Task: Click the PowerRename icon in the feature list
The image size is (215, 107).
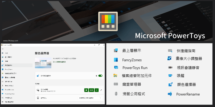Action: 170,94
